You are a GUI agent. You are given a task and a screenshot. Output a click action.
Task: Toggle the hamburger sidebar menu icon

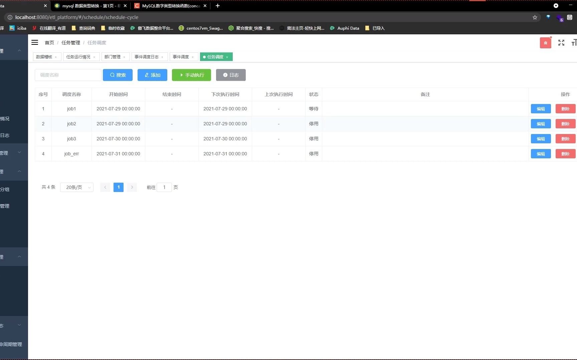click(35, 42)
